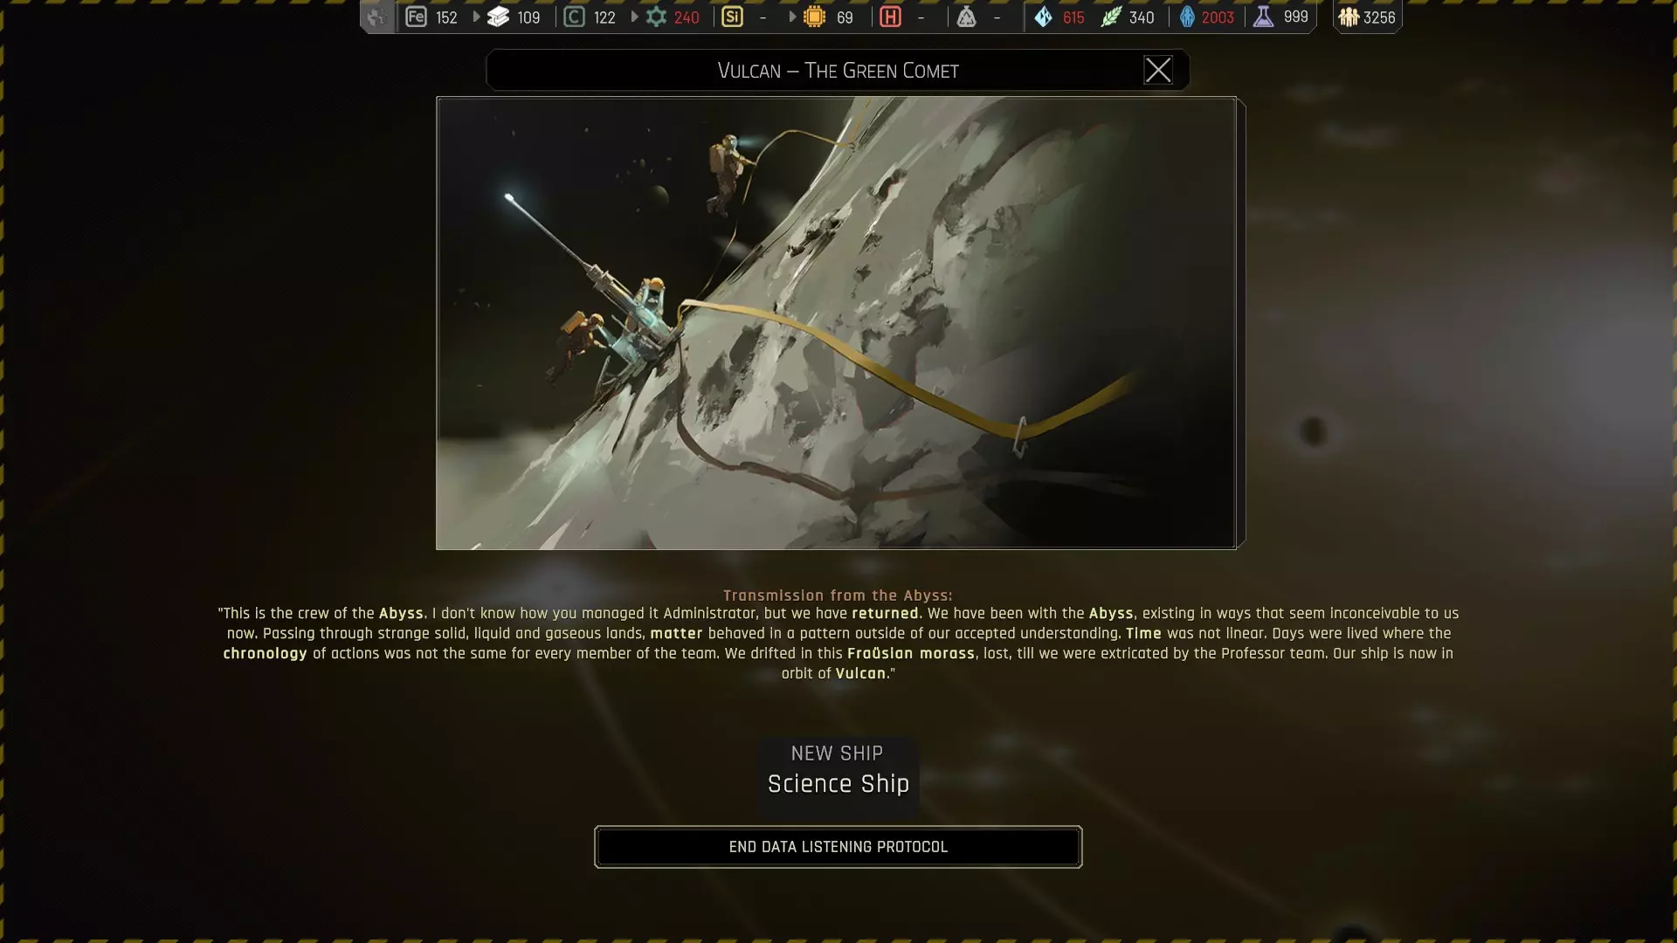Open the globe icon at top left
This screenshot has height=943, width=1677.
pos(376,17)
